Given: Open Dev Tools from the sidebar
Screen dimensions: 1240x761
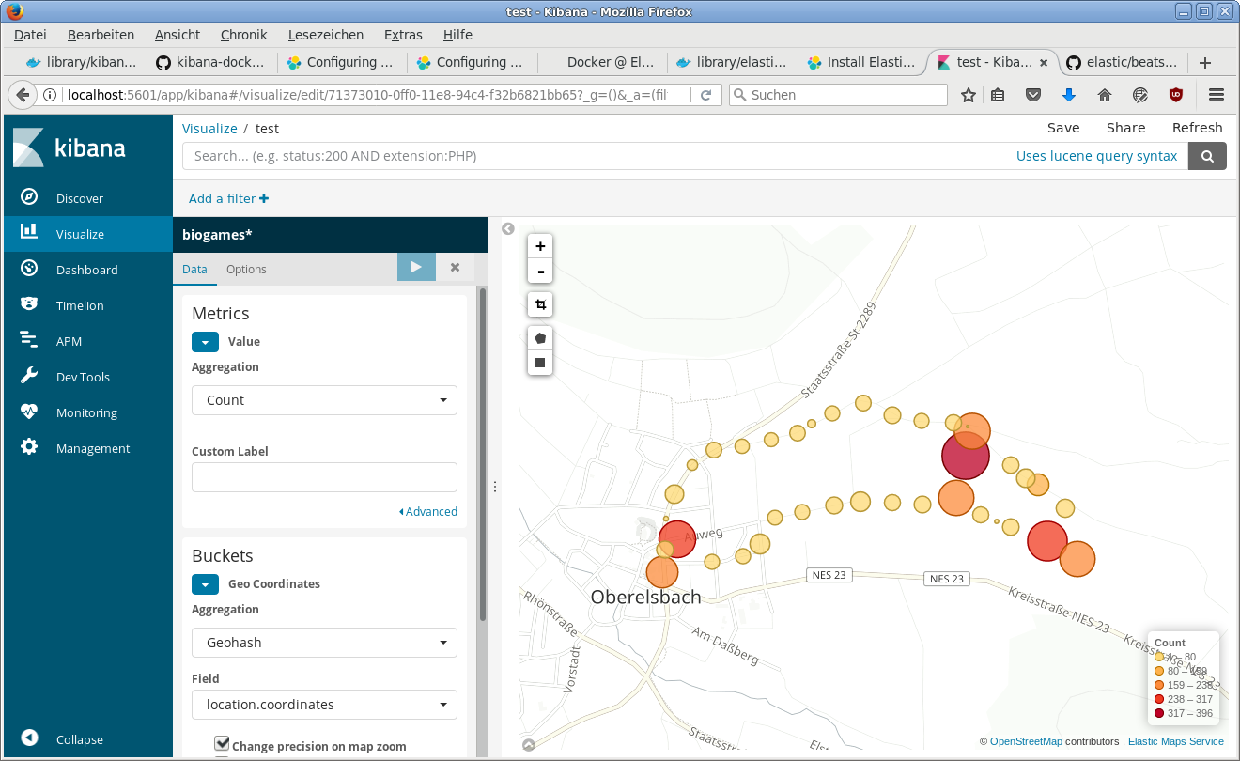Looking at the screenshot, I should [83, 377].
